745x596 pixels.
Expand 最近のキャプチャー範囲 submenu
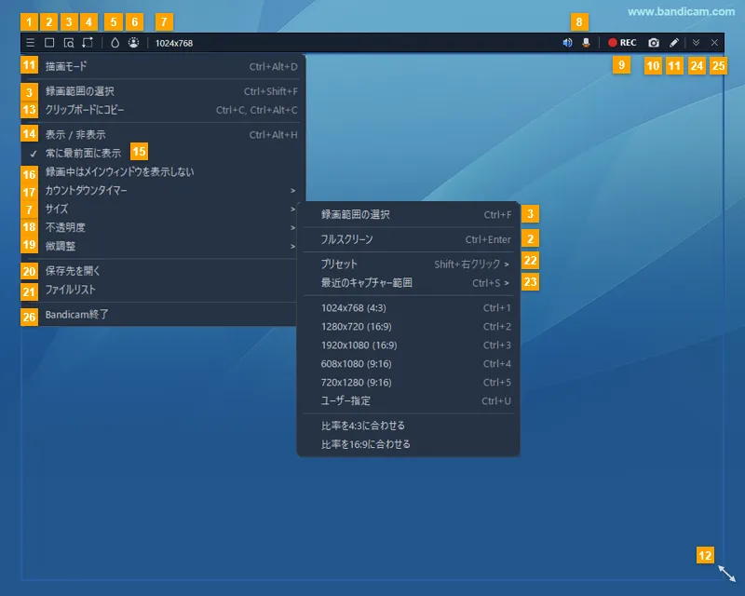408,283
